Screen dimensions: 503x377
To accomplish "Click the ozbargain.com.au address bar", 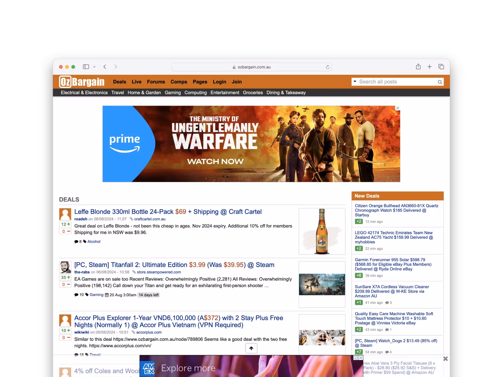I will click(251, 67).
